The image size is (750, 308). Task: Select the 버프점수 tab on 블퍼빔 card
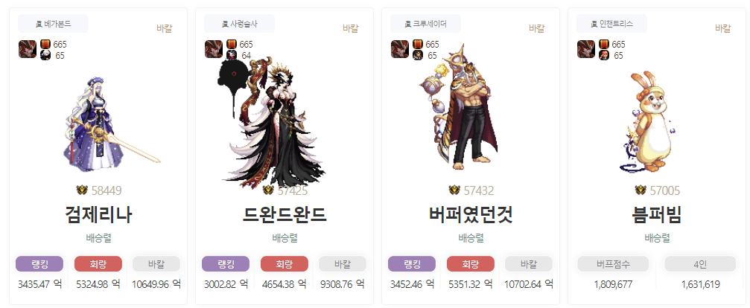click(x=613, y=263)
